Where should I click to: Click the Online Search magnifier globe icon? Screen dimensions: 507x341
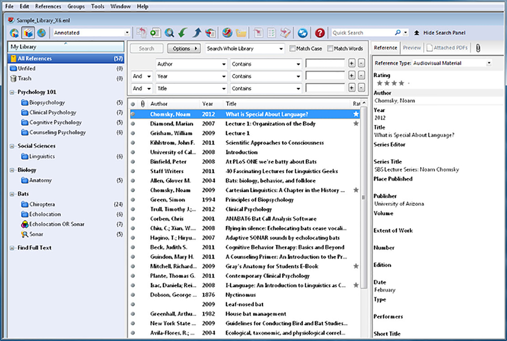tap(169, 33)
